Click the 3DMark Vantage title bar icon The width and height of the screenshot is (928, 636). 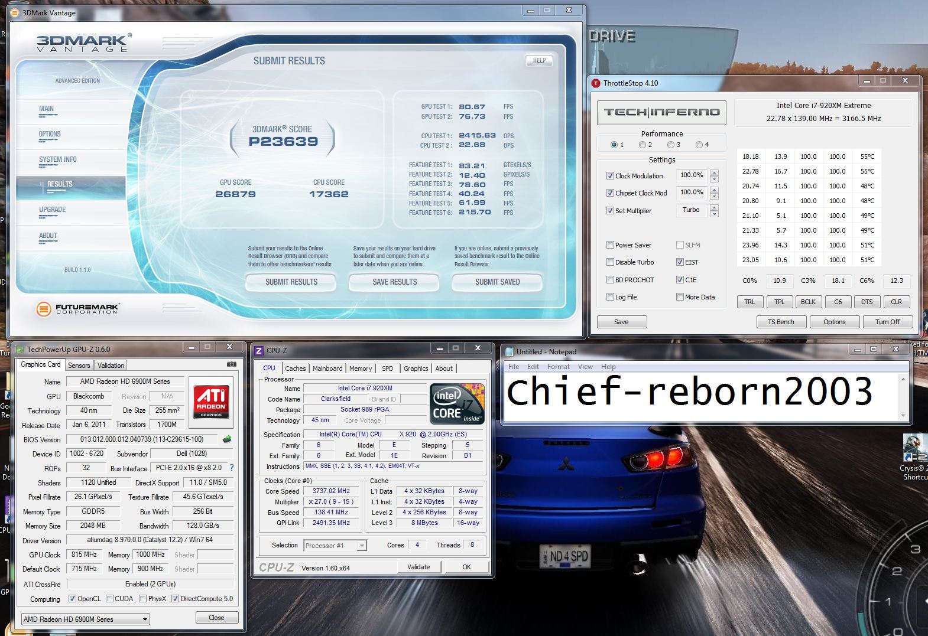(x=15, y=12)
